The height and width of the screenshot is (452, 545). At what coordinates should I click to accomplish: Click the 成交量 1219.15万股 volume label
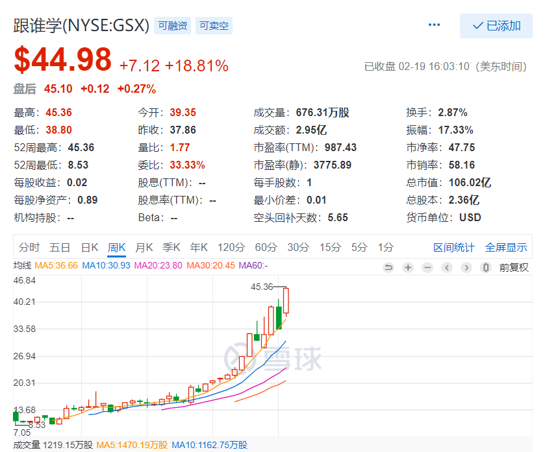point(53,445)
